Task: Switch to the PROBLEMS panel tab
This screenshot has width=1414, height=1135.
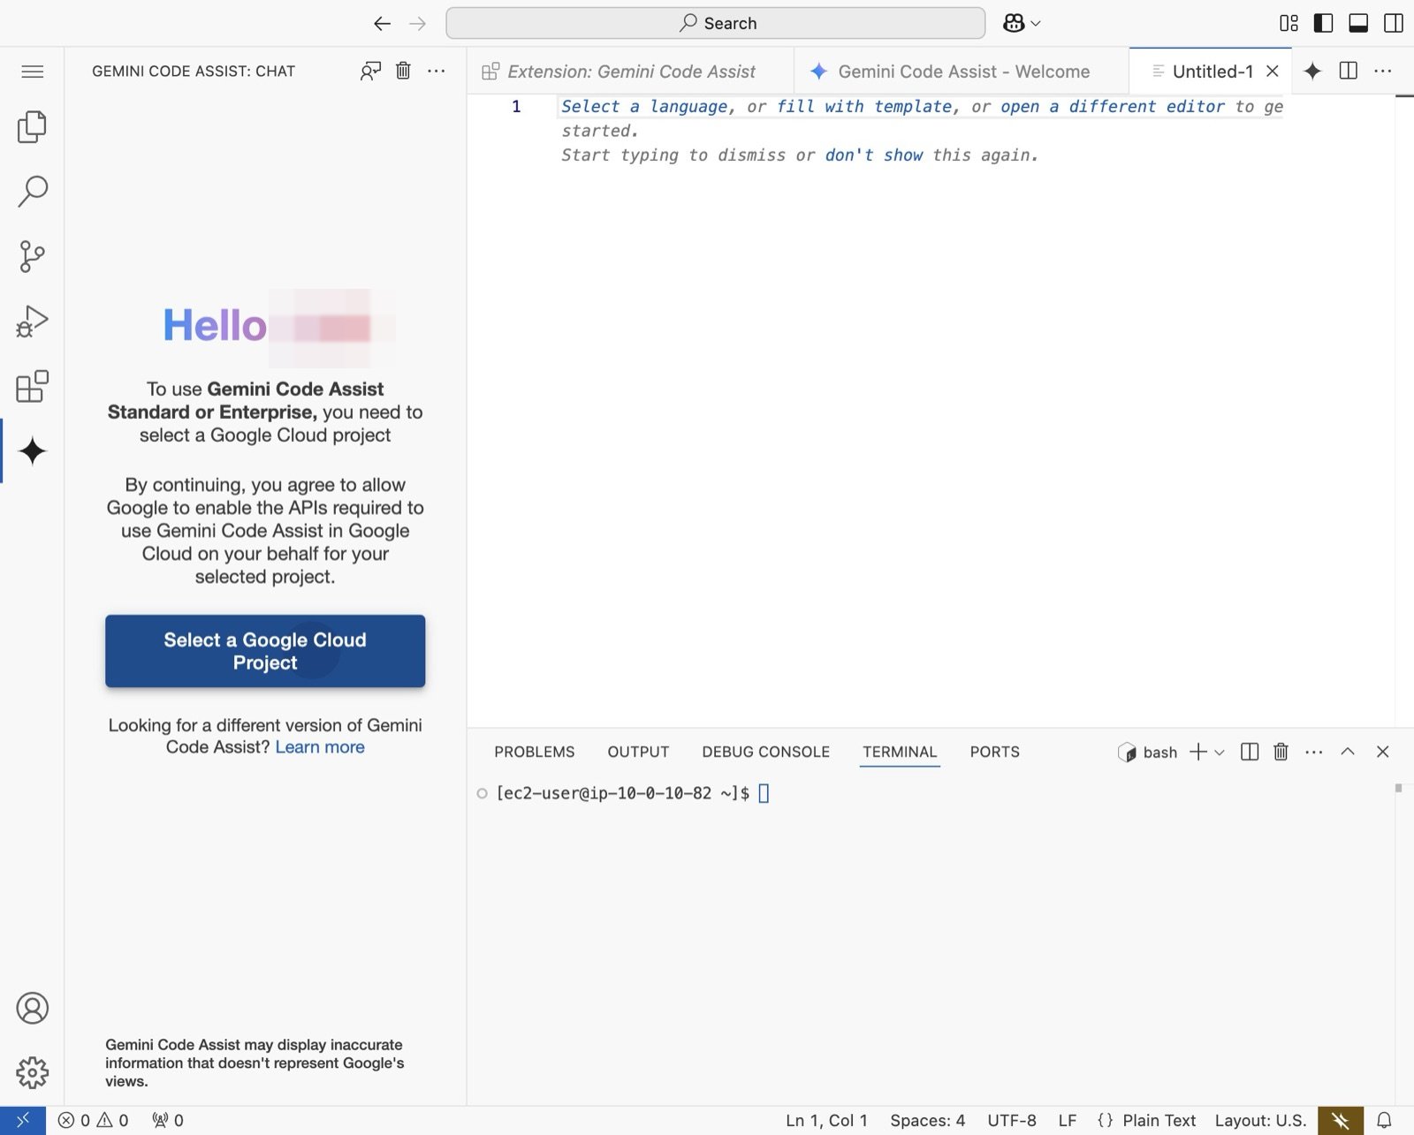Action: 535,752
